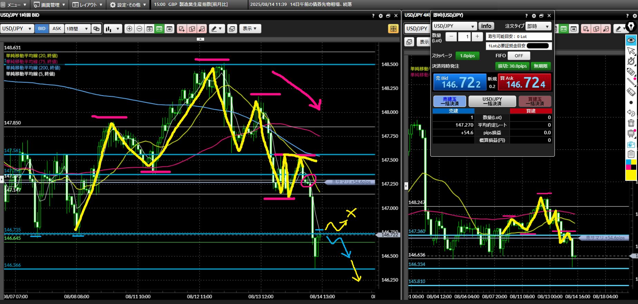Image resolution: width=638 pixels, height=304 pixels.
Task: Select the line drawing tool in drawing toolbar
Action: click(631, 82)
